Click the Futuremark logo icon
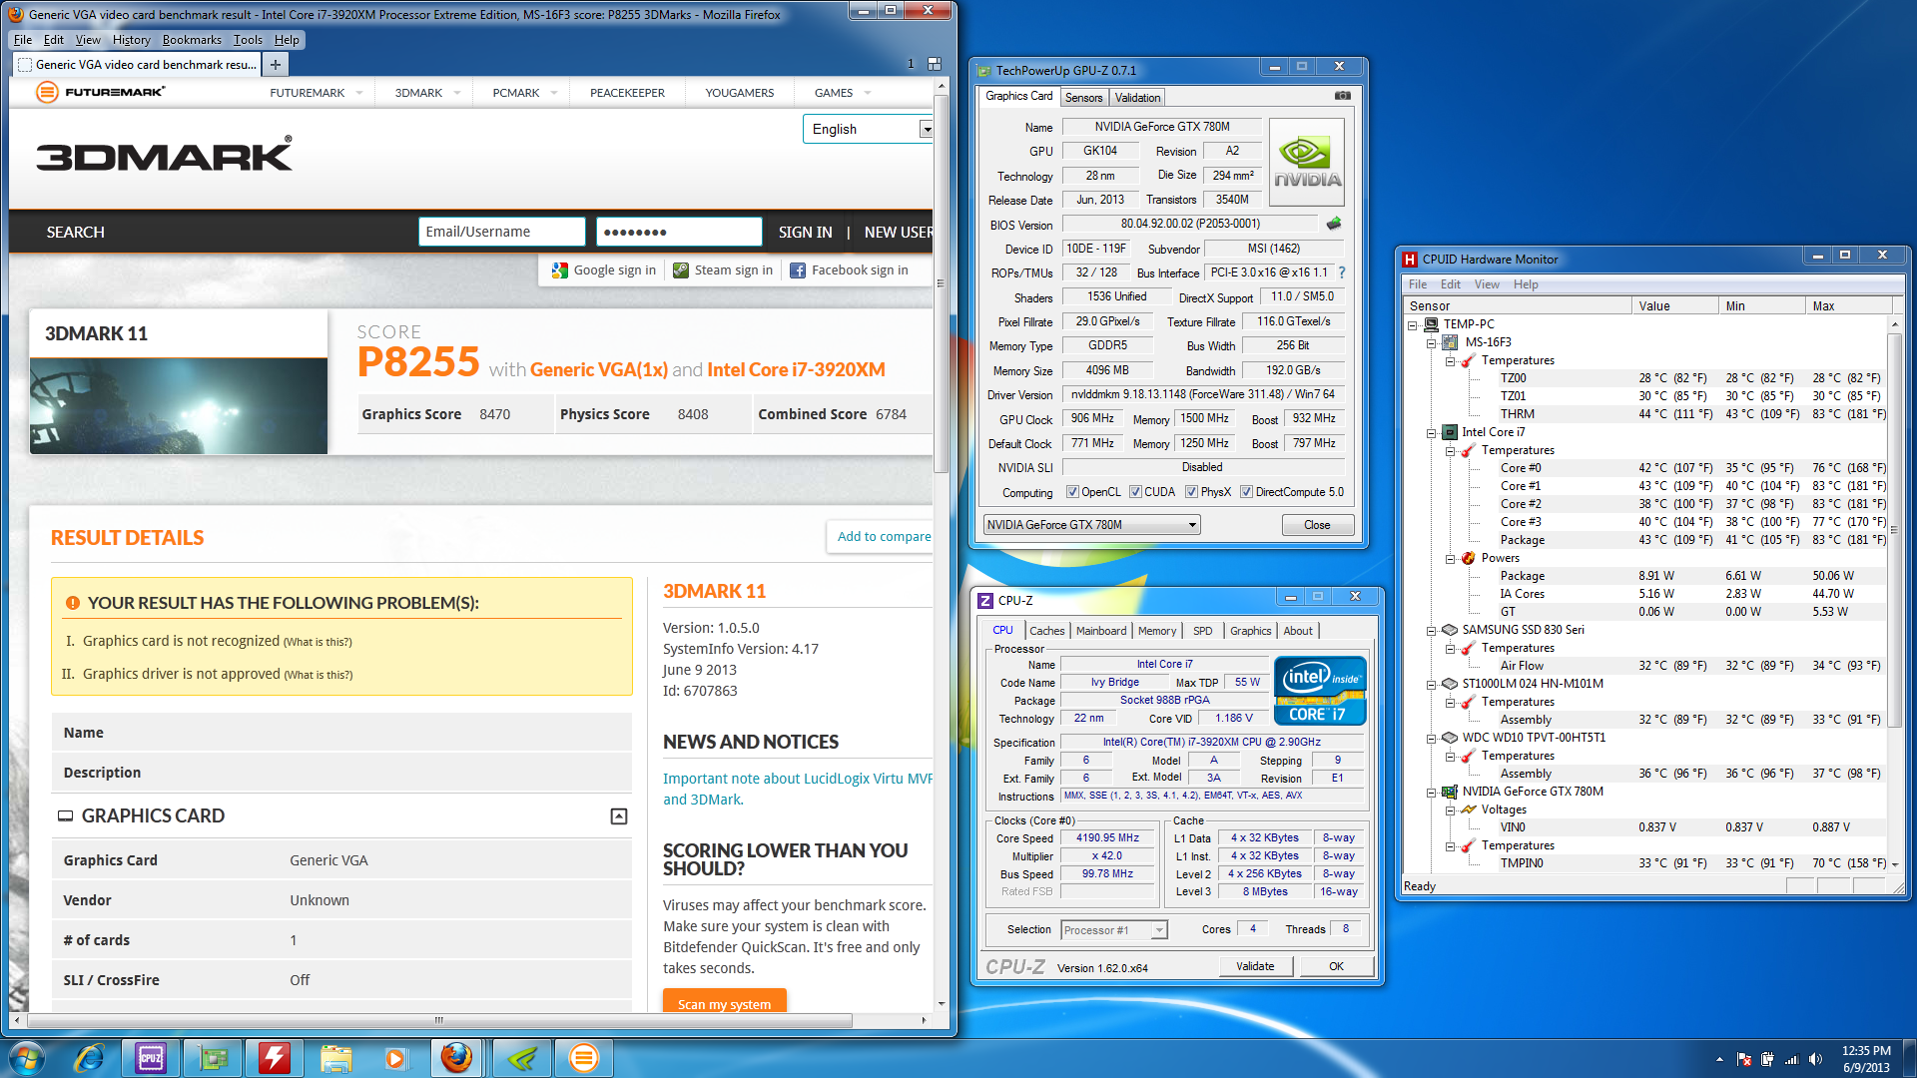This screenshot has width=1917, height=1078. click(x=47, y=92)
